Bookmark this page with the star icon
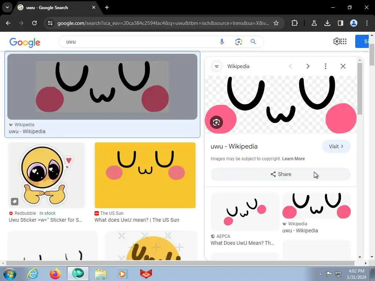This screenshot has height=281, width=375. (276, 23)
